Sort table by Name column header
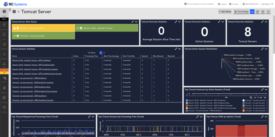Viewport: 275px width, 137px height. (x=15, y=56)
